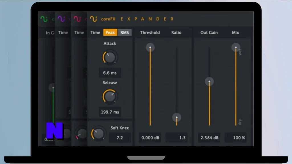Screen dimensions: 292x164
Task: Click the Attack value field 6.6 ms
Action: (x=110, y=73)
